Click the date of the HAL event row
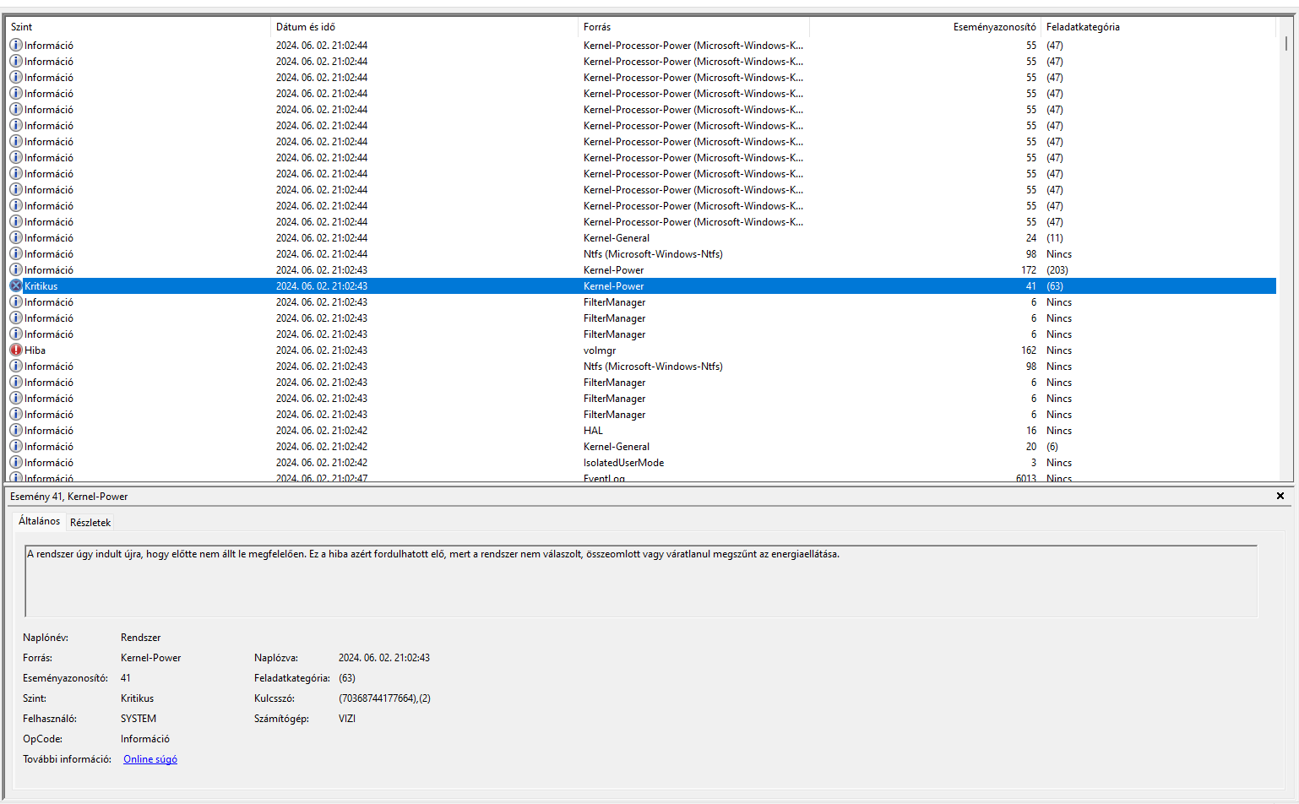This screenshot has height=804, width=1299. (x=322, y=431)
